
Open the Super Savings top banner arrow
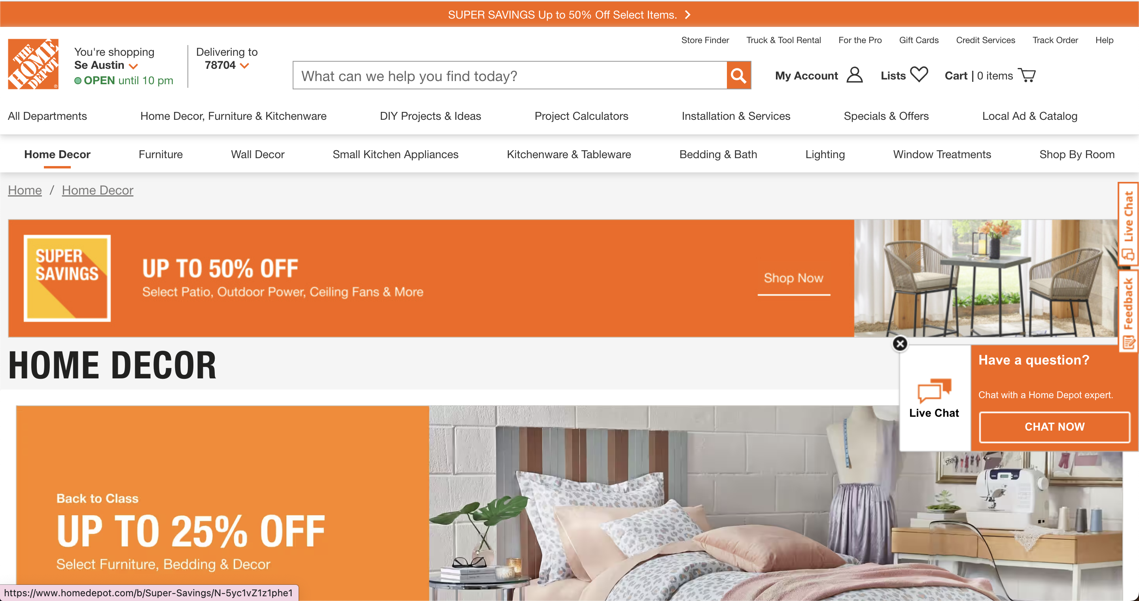click(x=688, y=15)
